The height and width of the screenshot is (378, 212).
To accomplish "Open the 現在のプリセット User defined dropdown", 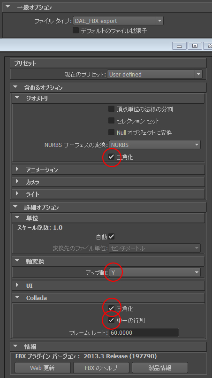I will (155, 74).
